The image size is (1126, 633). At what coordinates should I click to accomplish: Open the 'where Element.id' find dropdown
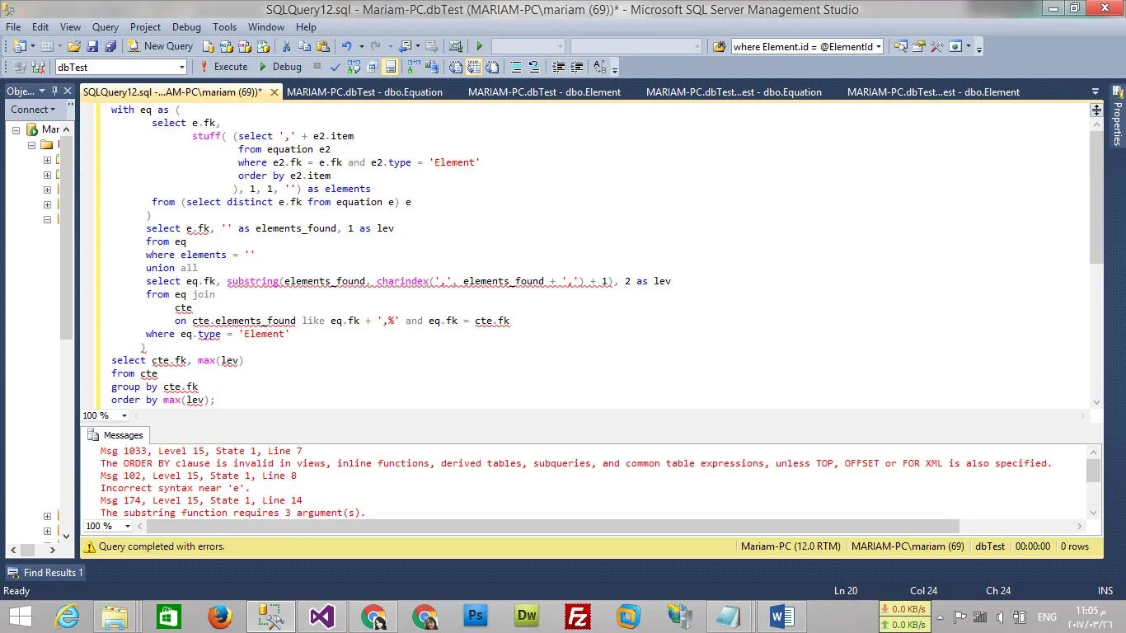point(879,46)
